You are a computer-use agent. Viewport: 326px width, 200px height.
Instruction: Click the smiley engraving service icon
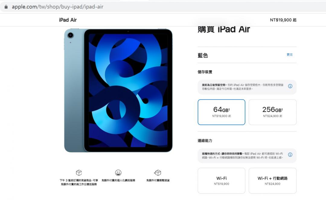pyautogui.click(x=118, y=173)
